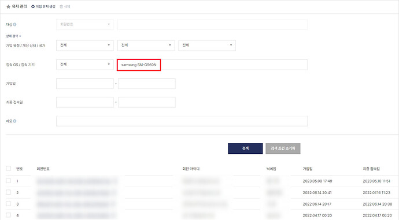Click the samsung SM-G960N device field
Image resolution: width=399 pixels, height=220 pixels.
[x=212, y=65]
